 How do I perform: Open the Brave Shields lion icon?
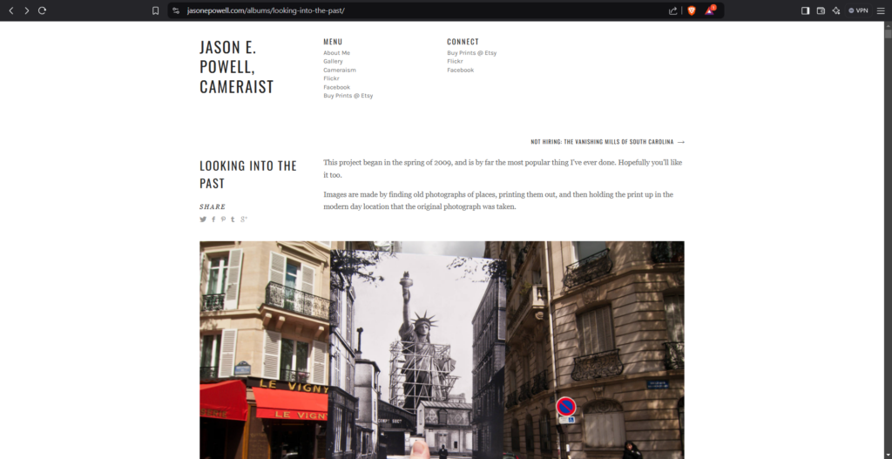point(692,10)
